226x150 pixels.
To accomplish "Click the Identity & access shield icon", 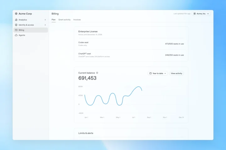I will pyautogui.click(x=16, y=25).
